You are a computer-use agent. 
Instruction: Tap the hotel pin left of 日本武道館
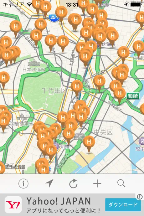point(3,80)
